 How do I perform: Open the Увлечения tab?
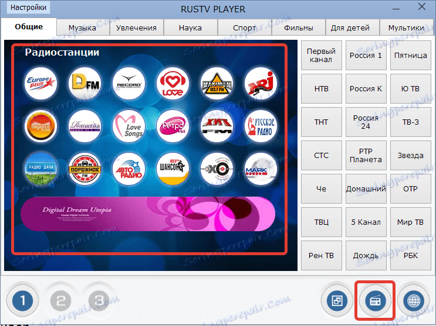point(136,28)
